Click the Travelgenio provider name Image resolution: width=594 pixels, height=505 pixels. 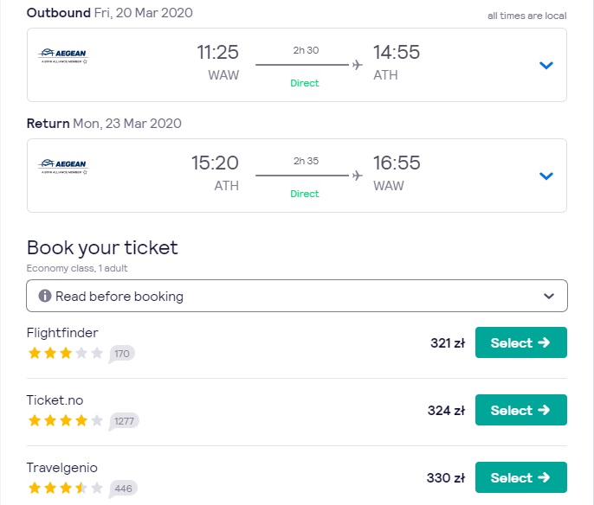[62, 468]
